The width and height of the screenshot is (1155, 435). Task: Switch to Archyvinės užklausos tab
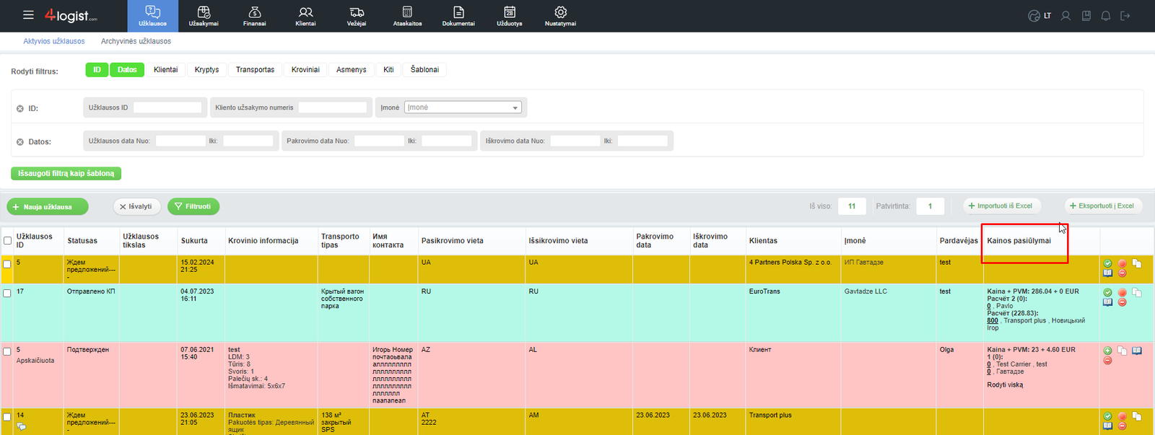coord(136,41)
